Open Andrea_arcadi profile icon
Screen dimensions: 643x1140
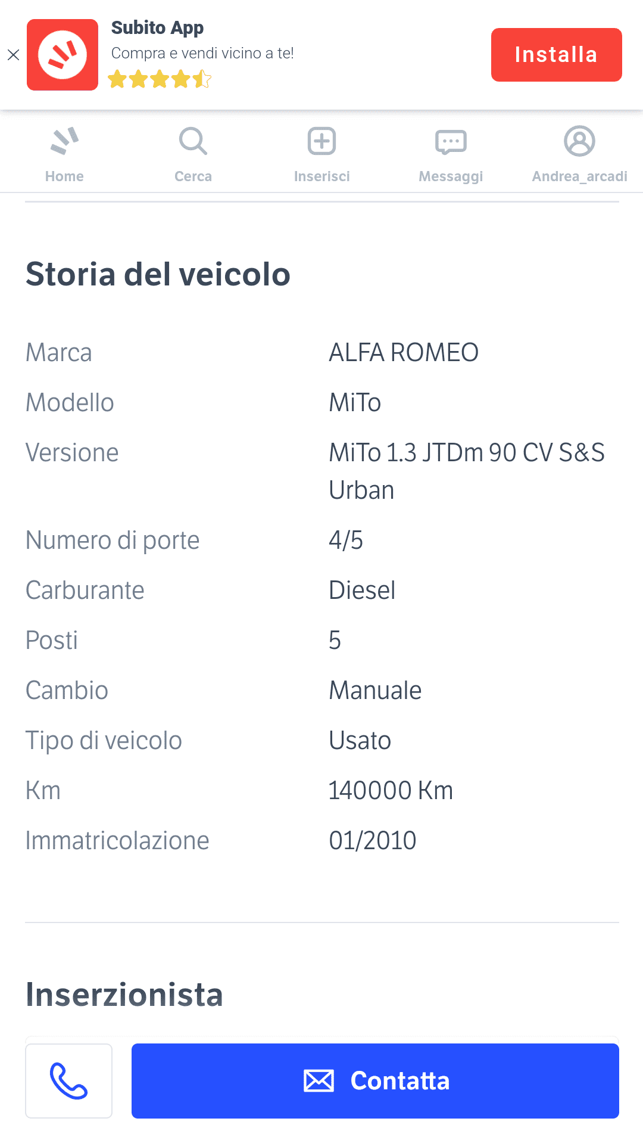[x=579, y=141]
